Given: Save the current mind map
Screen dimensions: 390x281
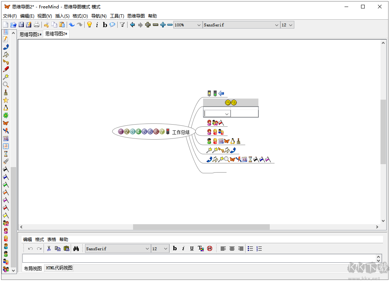Looking at the screenshot, I should click(21, 25).
